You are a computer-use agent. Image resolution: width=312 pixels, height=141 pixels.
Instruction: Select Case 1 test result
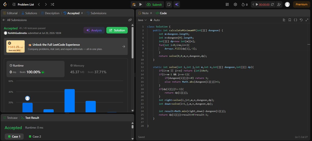click(14, 136)
